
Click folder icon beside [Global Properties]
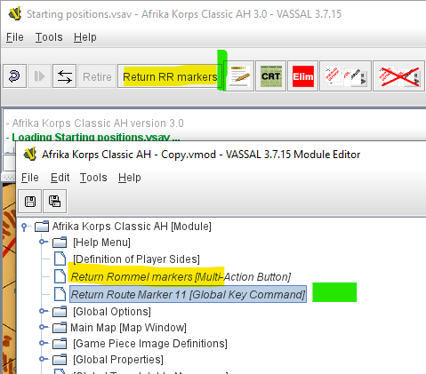[x=60, y=359]
